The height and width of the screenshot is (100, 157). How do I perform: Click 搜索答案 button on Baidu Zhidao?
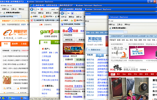pos(69,40)
